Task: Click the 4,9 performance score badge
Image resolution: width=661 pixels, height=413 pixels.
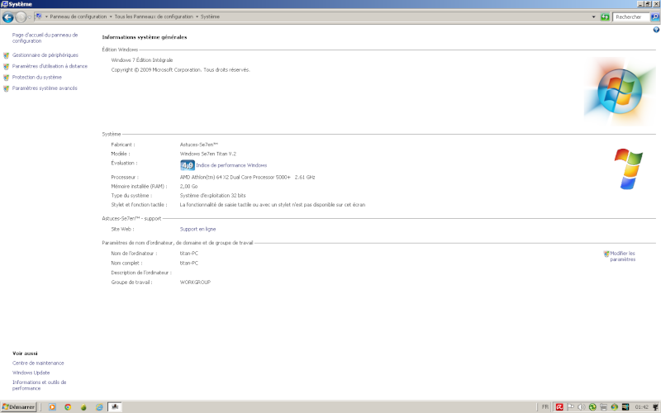Action: [x=188, y=165]
